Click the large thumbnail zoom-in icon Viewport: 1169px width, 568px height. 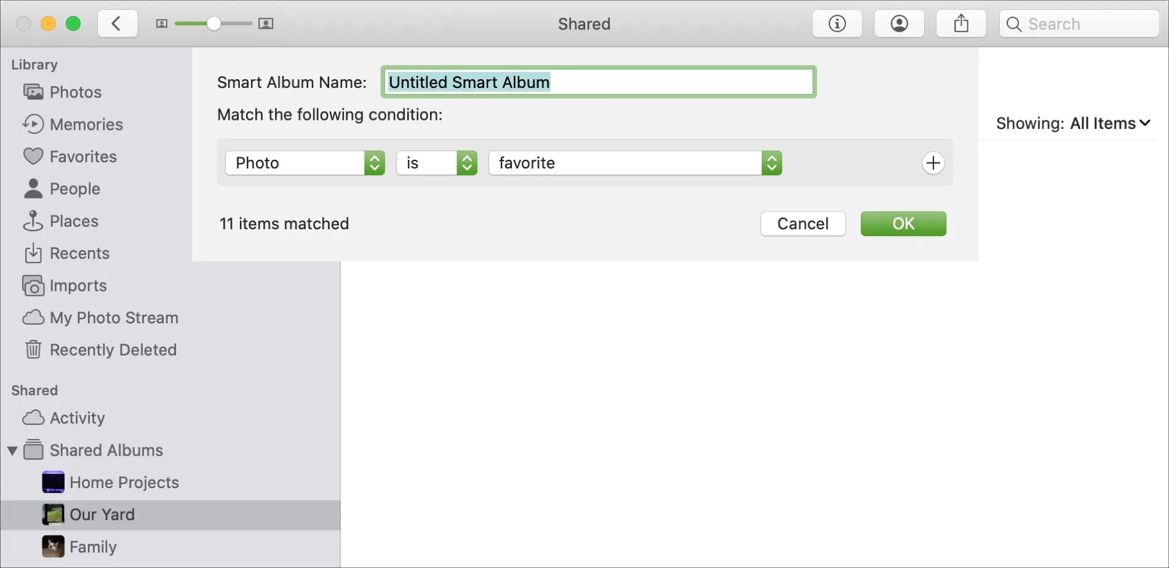[x=266, y=24]
